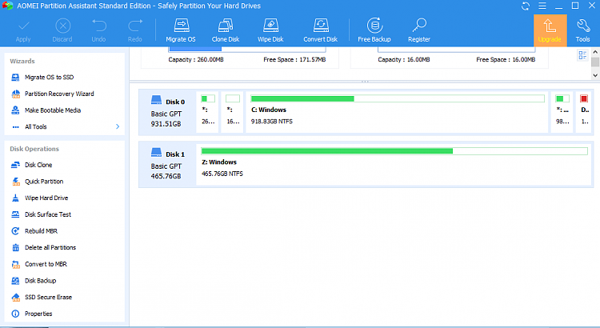Click the scrollbar down arrow

pyautogui.click(x=595, y=75)
